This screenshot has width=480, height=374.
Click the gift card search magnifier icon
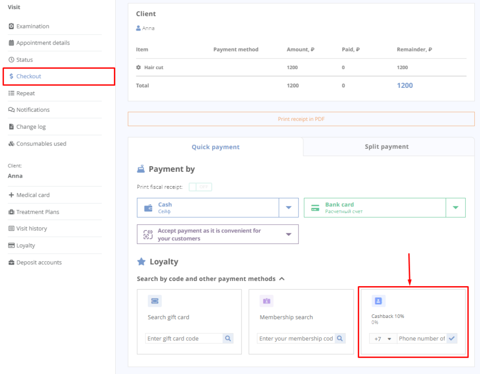pyautogui.click(x=228, y=338)
